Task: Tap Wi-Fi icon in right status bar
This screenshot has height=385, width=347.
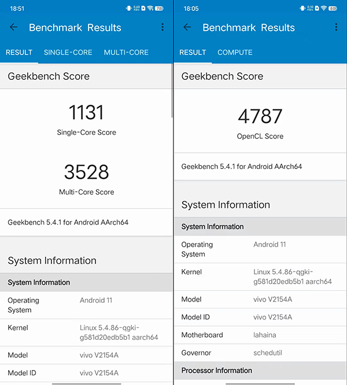Action: click(324, 9)
